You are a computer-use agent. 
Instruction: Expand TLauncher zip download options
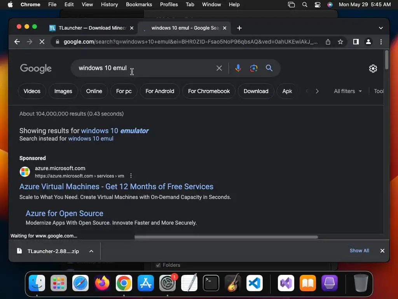point(91,251)
